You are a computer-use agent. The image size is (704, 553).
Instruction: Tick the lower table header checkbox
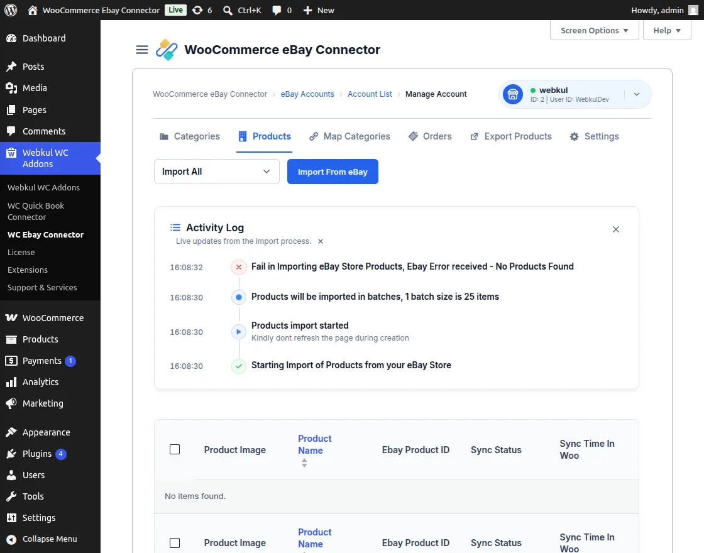coord(175,543)
